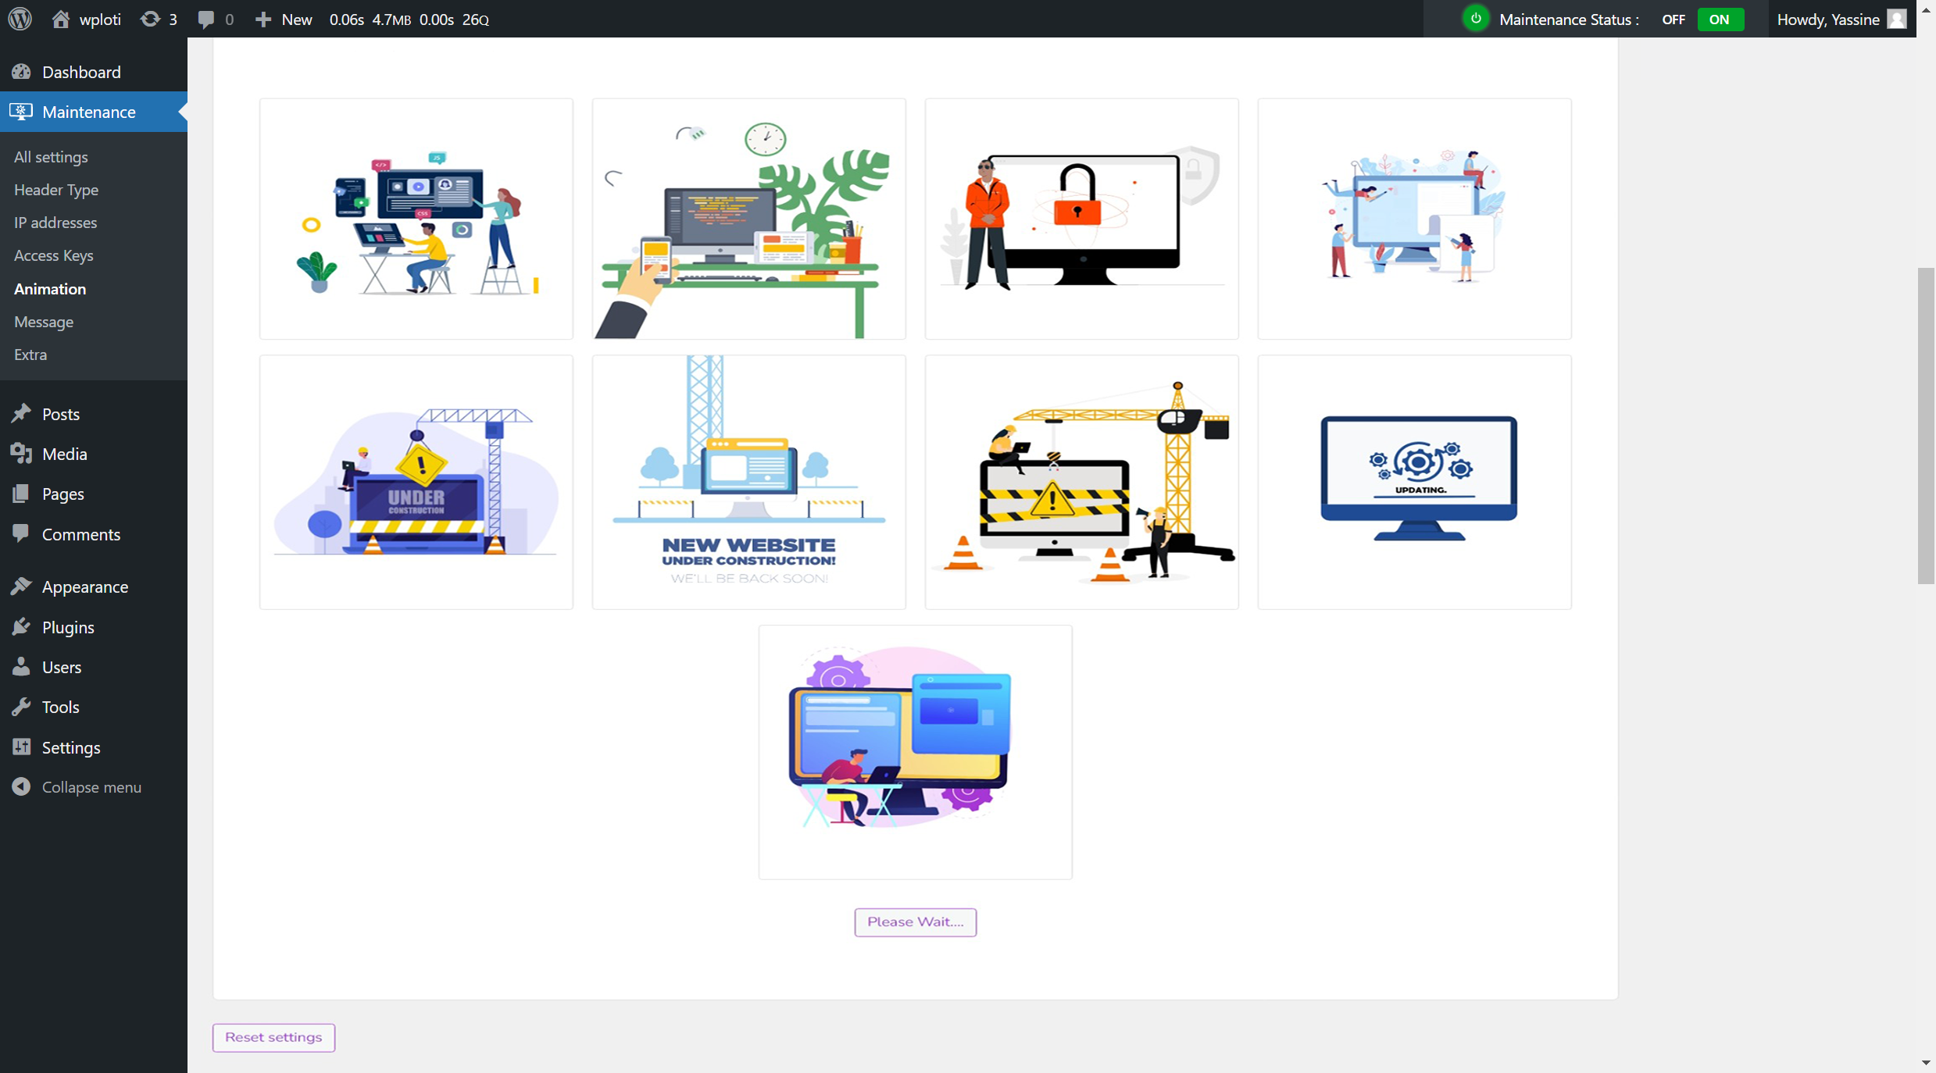Click the 4.7MB memory stat
This screenshot has width=1936, height=1073.
391,20
